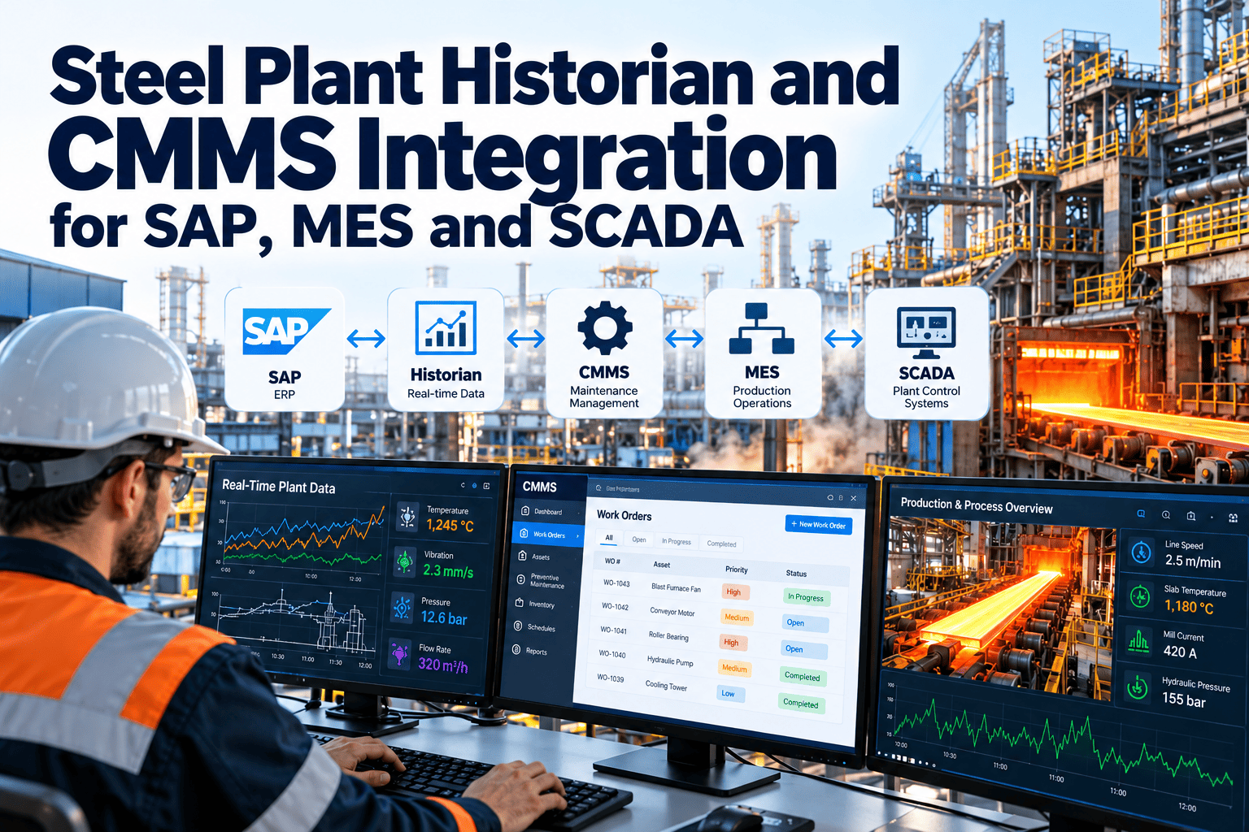
Task: Click the Slab Temperature icon
Action: (1140, 597)
